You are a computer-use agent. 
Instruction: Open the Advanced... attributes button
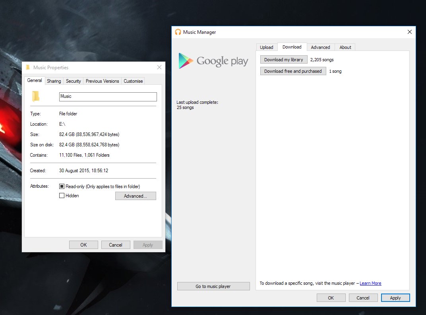click(136, 196)
